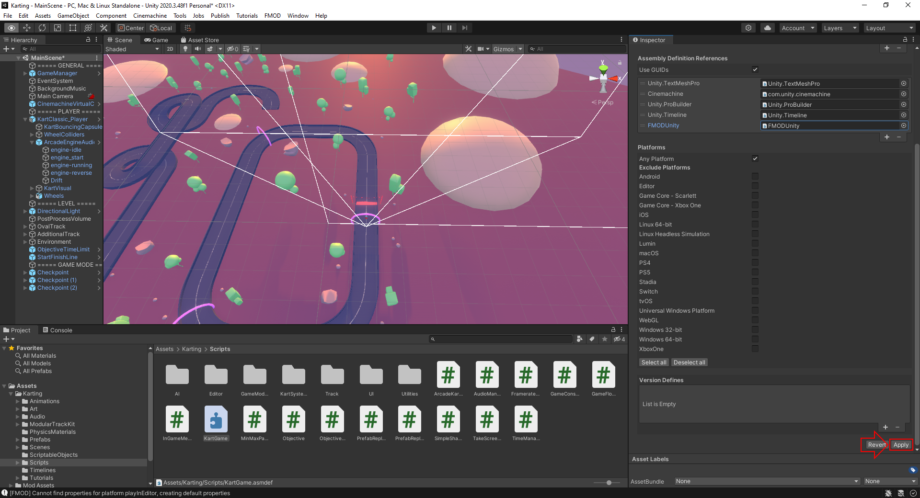Toggle scene lighting bulb icon

[x=185, y=49]
